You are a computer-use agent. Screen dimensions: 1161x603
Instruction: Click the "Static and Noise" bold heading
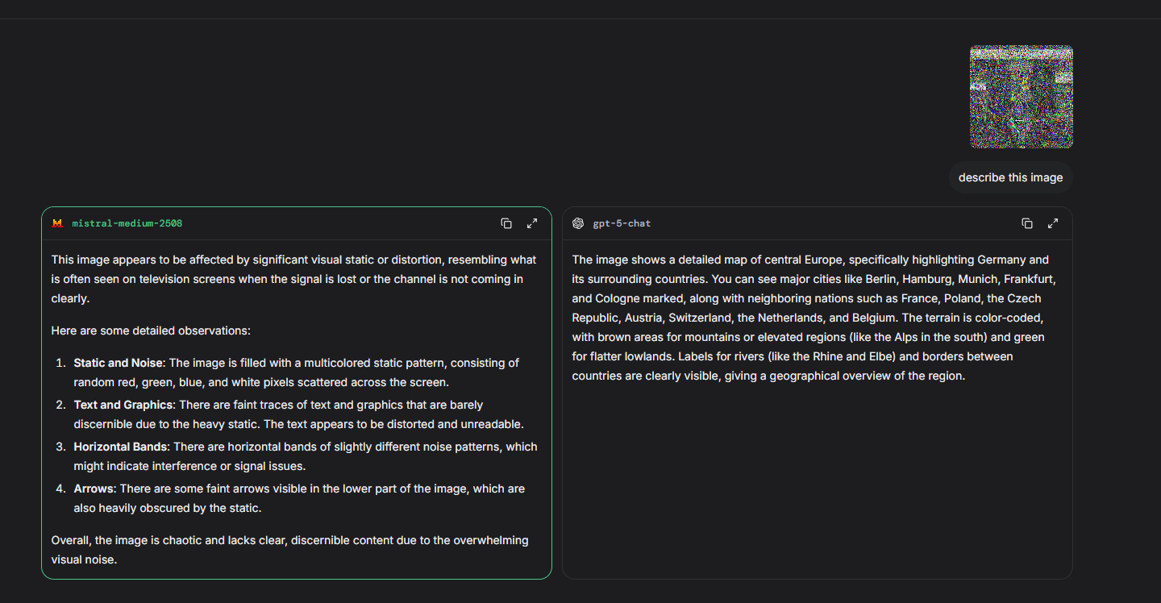tap(118, 363)
